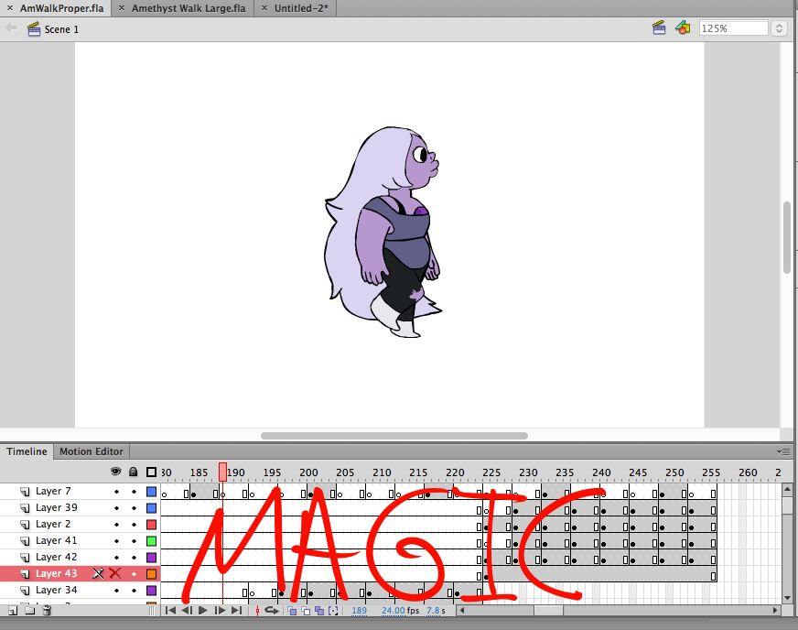Delete layer with the trash icon
798x630 pixels.
47,610
